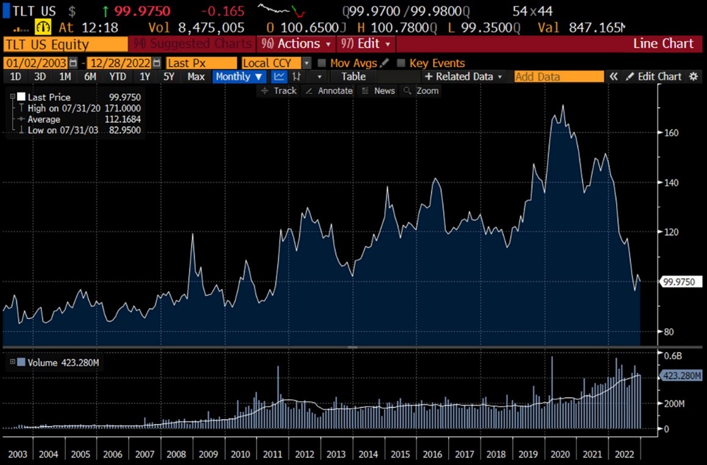Click the Add Data input field
Image resolution: width=707 pixels, height=465 pixels.
coord(559,76)
